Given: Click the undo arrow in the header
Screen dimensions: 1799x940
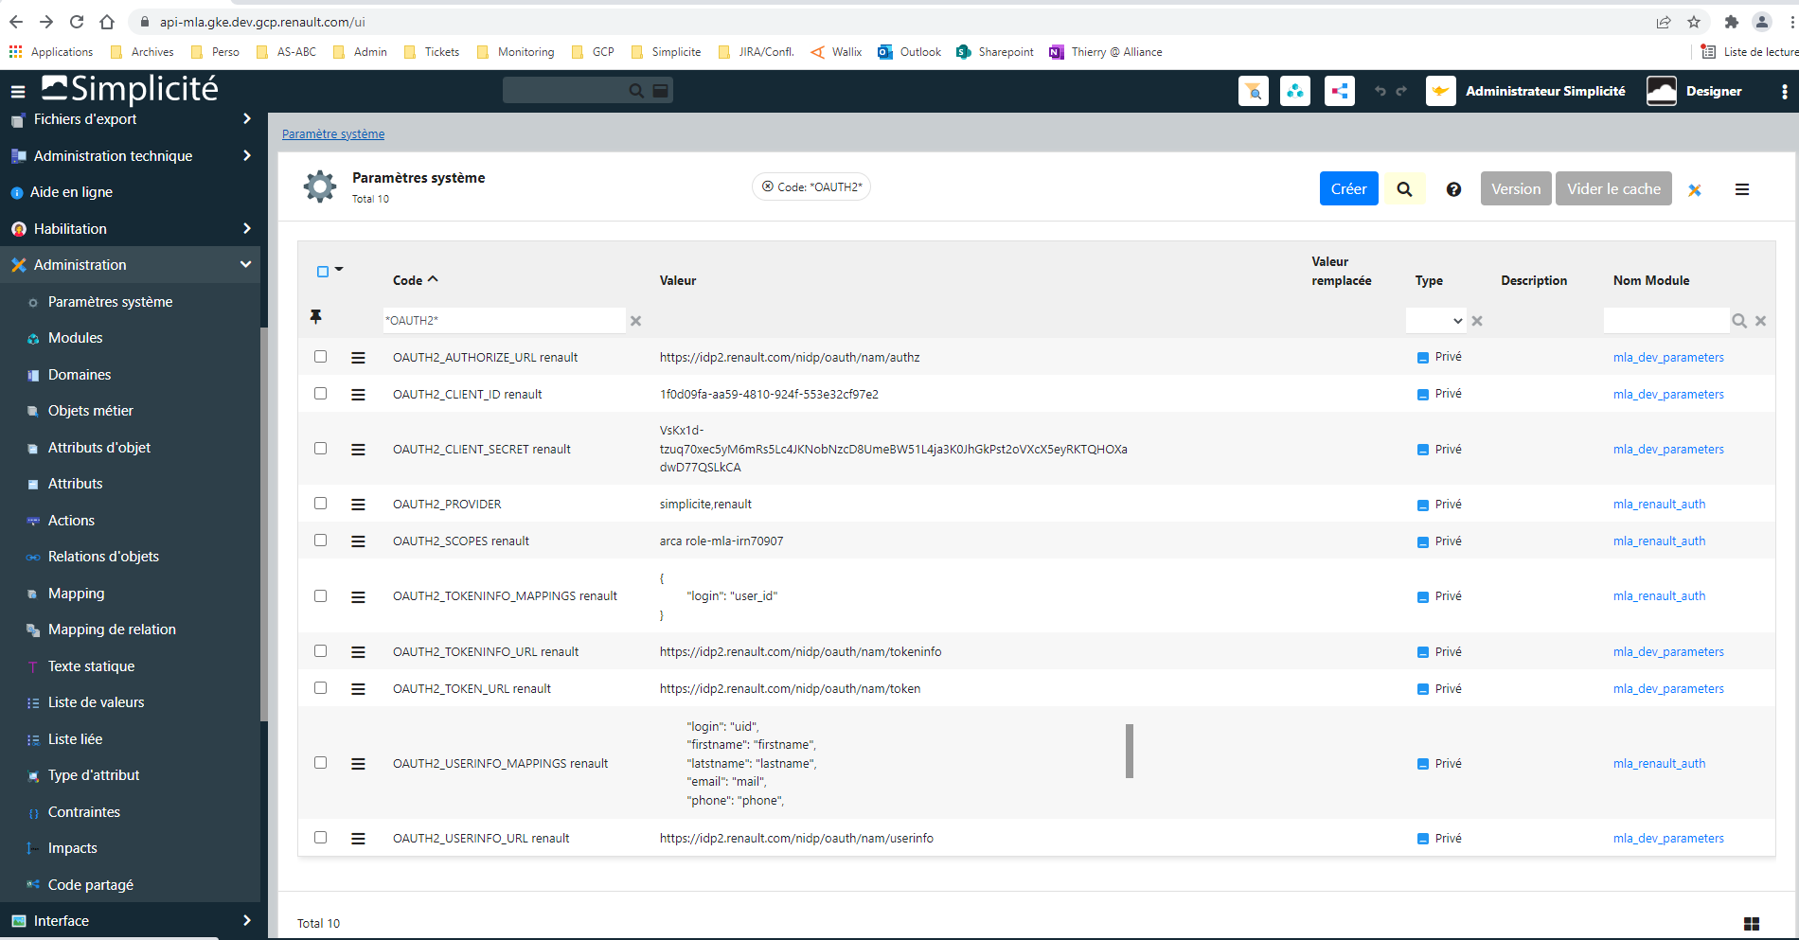Looking at the screenshot, I should pos(1380,91).
